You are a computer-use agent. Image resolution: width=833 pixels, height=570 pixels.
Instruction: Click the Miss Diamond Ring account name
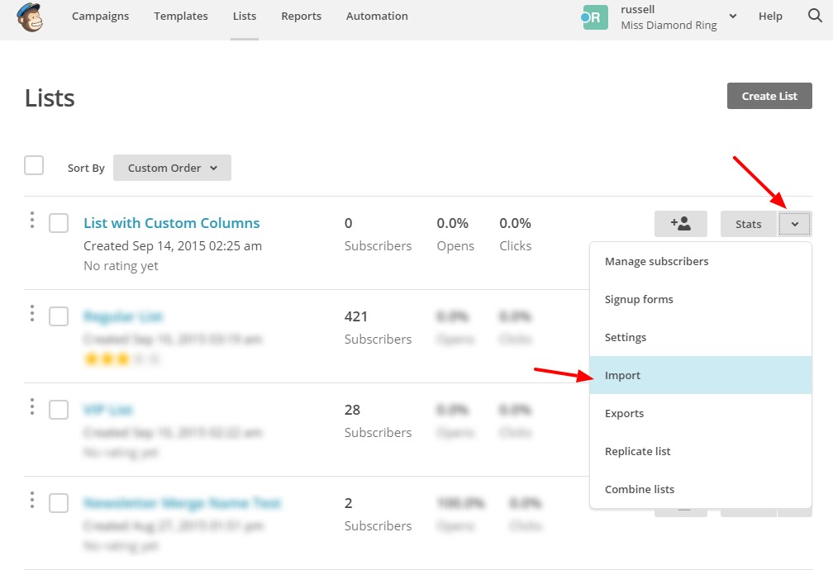click(x=669, y=25)
